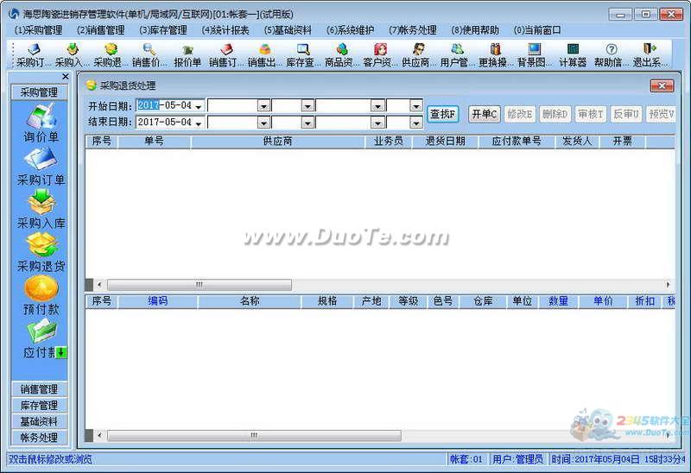The image size is (691, 473).
Task: Click the lower table horizontal scrollbar thumb
Action: [254, 436]
